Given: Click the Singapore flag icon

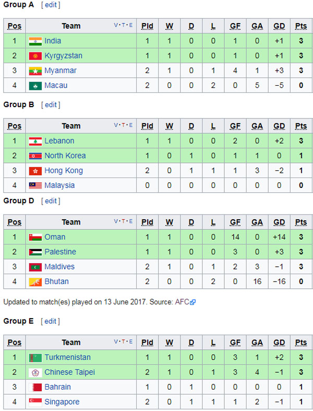Looking at the screenshot, I should [x=35, y=402].
